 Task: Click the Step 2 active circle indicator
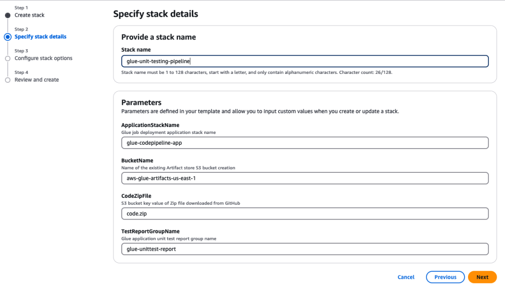click(7, 37)
